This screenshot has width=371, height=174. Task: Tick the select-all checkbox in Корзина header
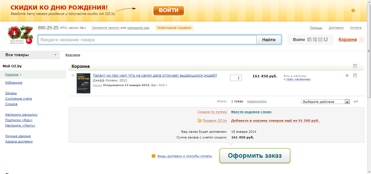[x=355, y=66]
